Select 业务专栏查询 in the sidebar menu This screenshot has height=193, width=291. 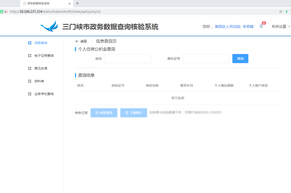tap(44, 94)
